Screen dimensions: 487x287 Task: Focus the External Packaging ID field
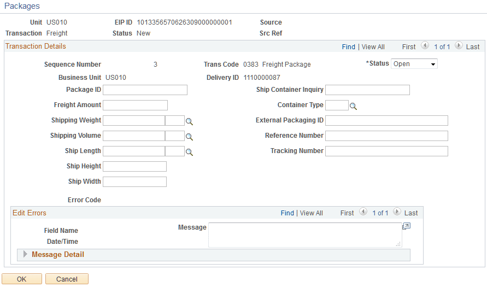pos(386,120)
